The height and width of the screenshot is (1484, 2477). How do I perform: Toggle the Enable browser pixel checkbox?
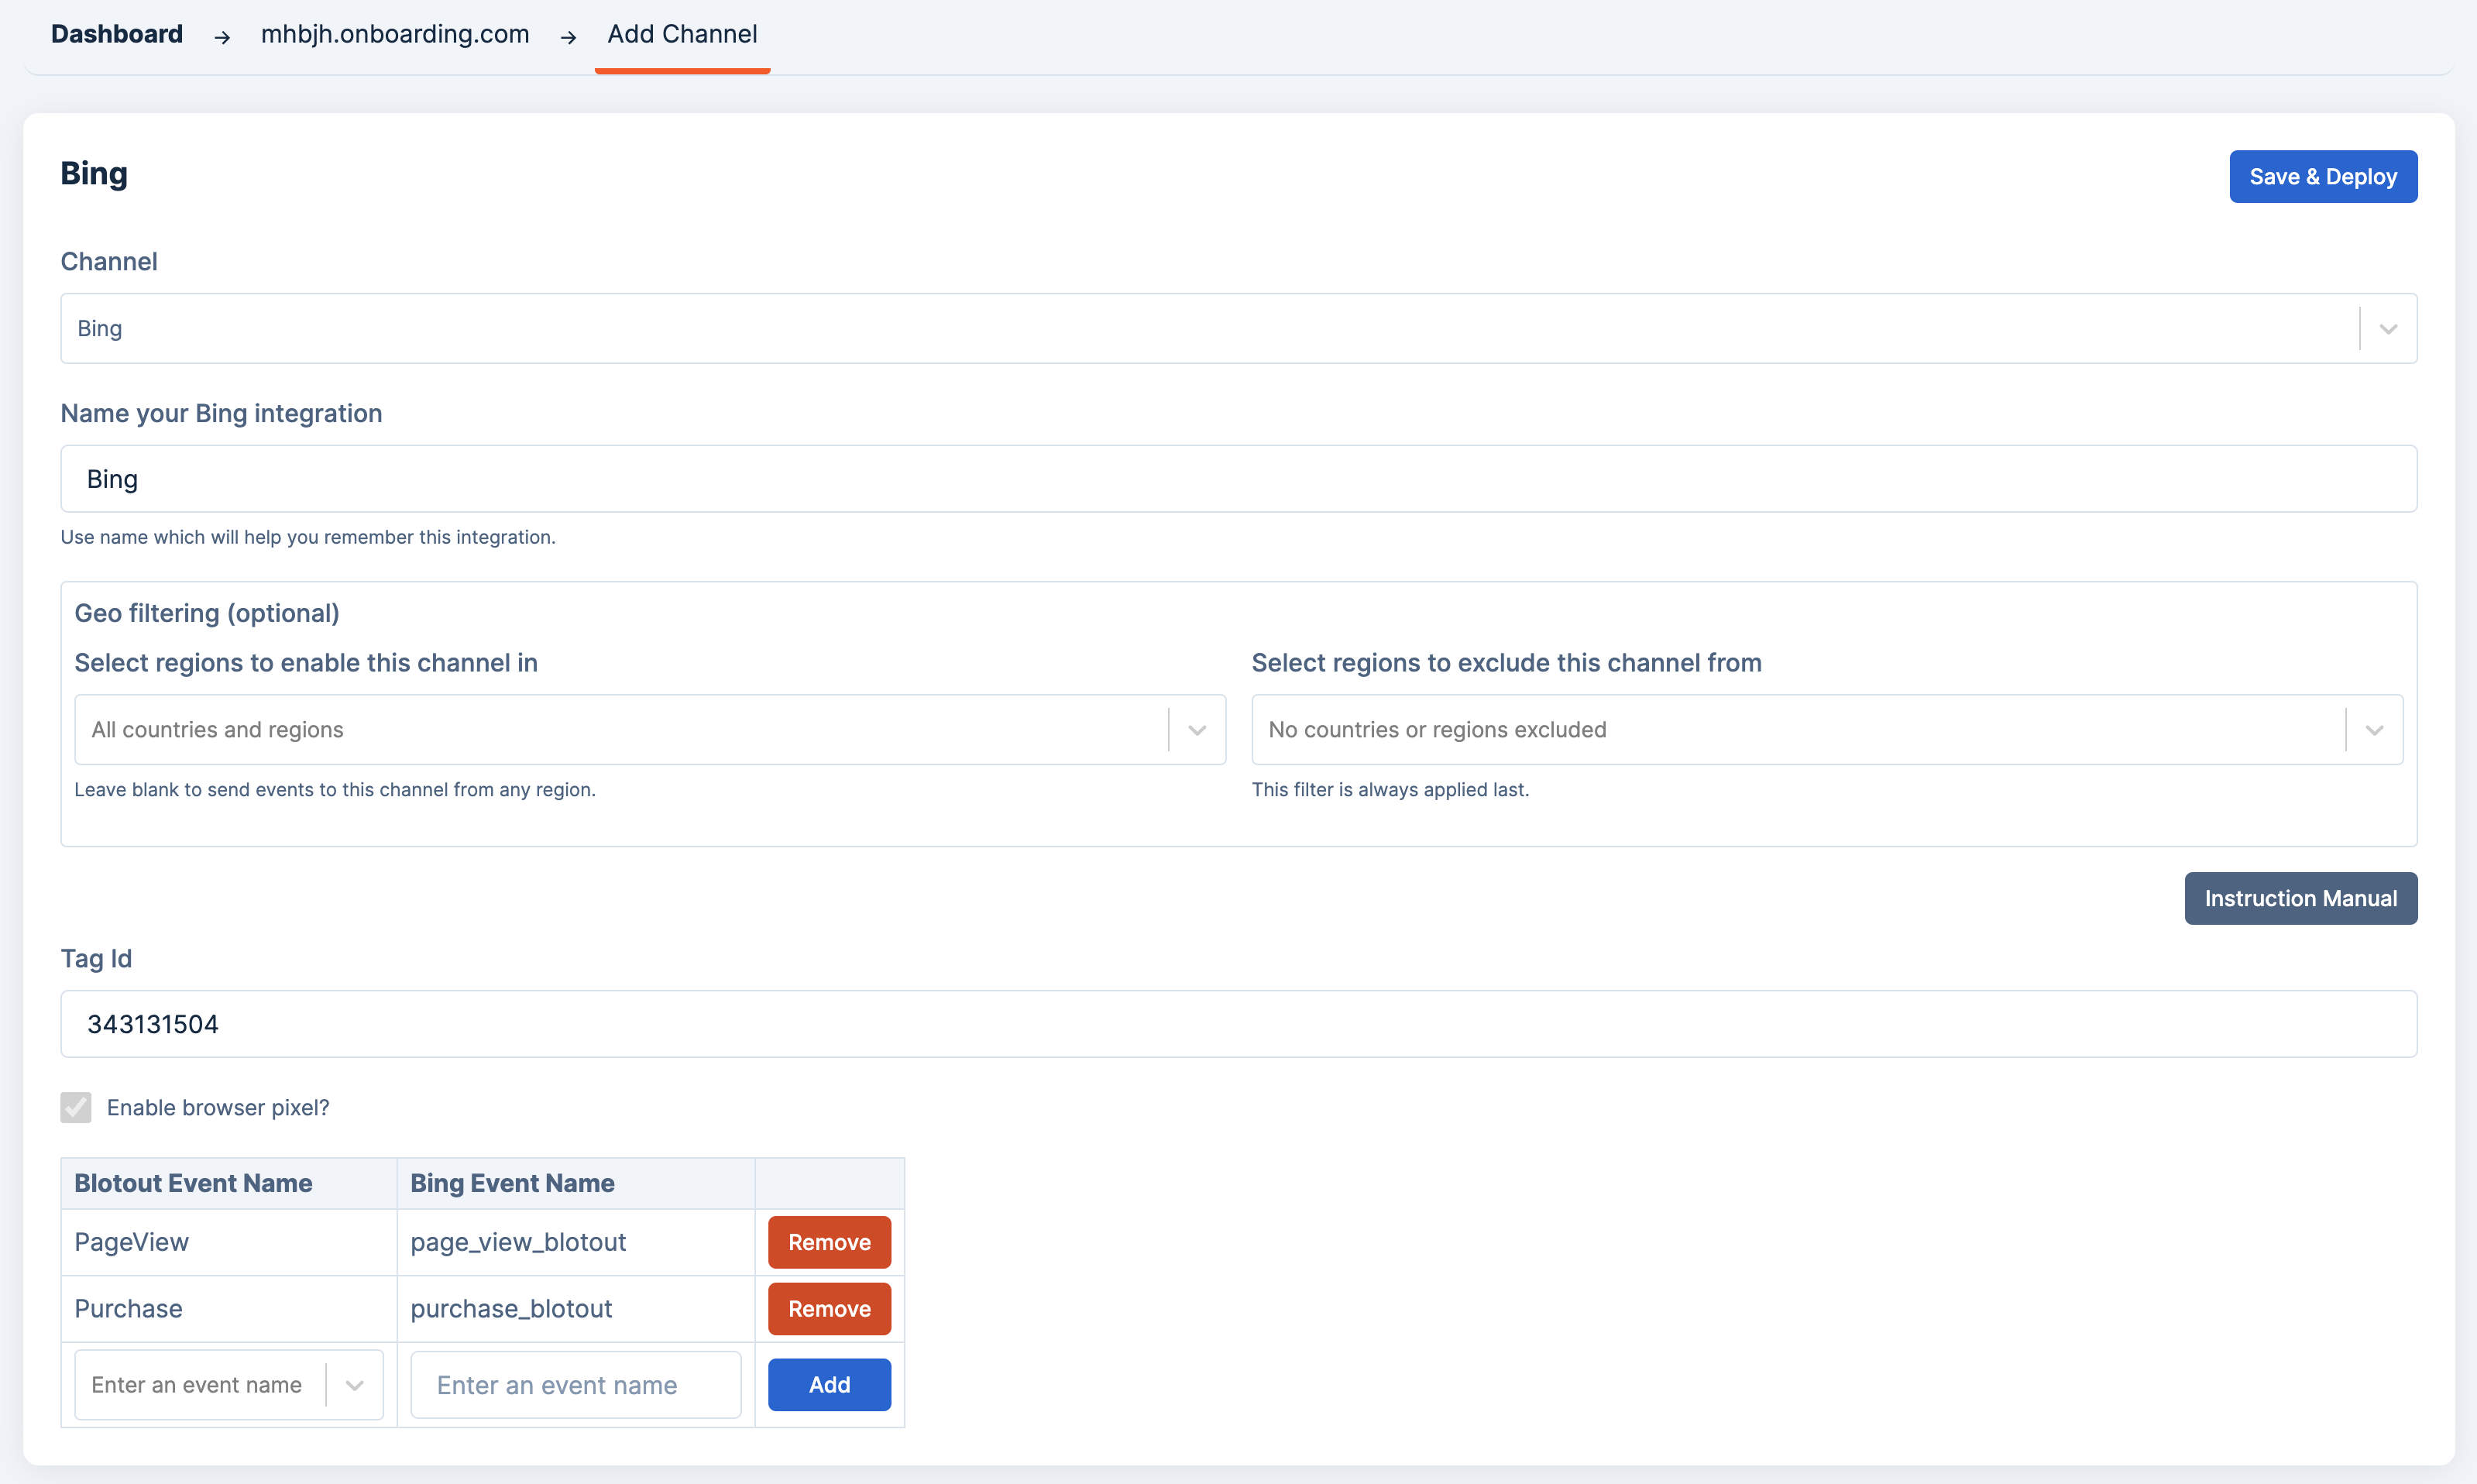coord(76,1107)
